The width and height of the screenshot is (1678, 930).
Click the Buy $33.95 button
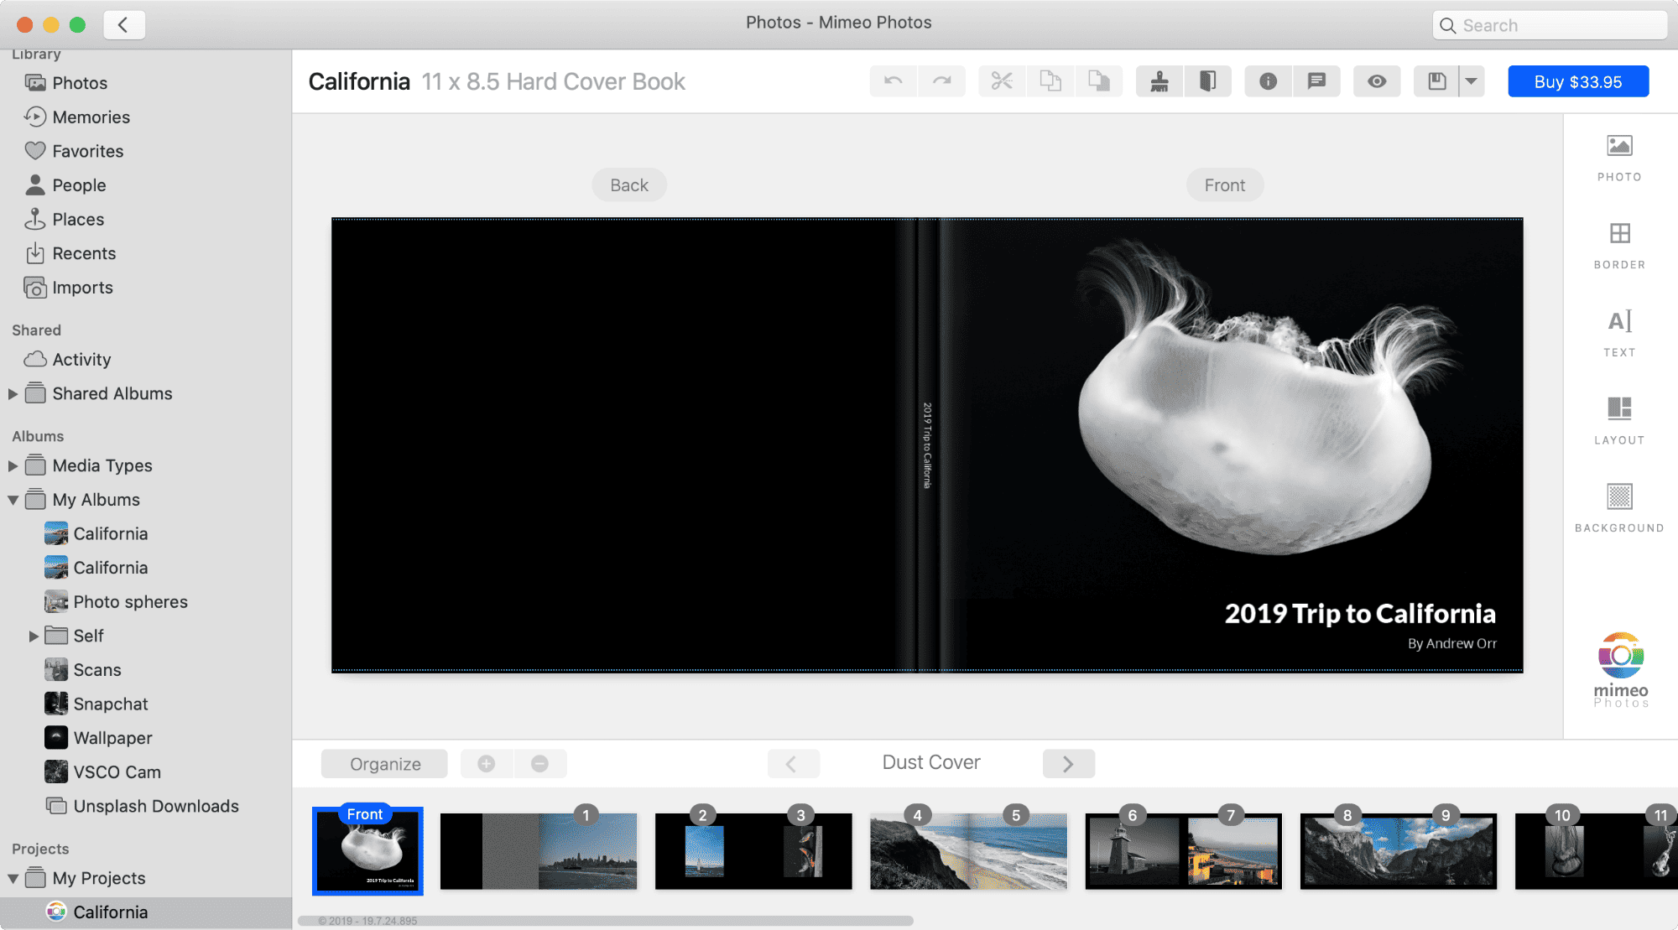point(1578,81)
